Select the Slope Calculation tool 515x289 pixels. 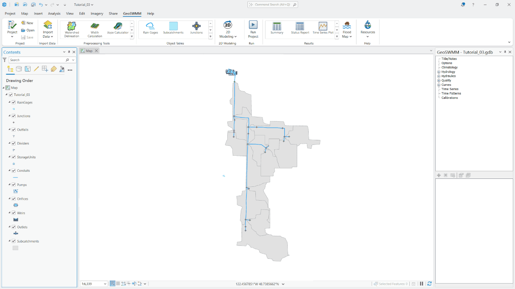(x=117, y=30)
